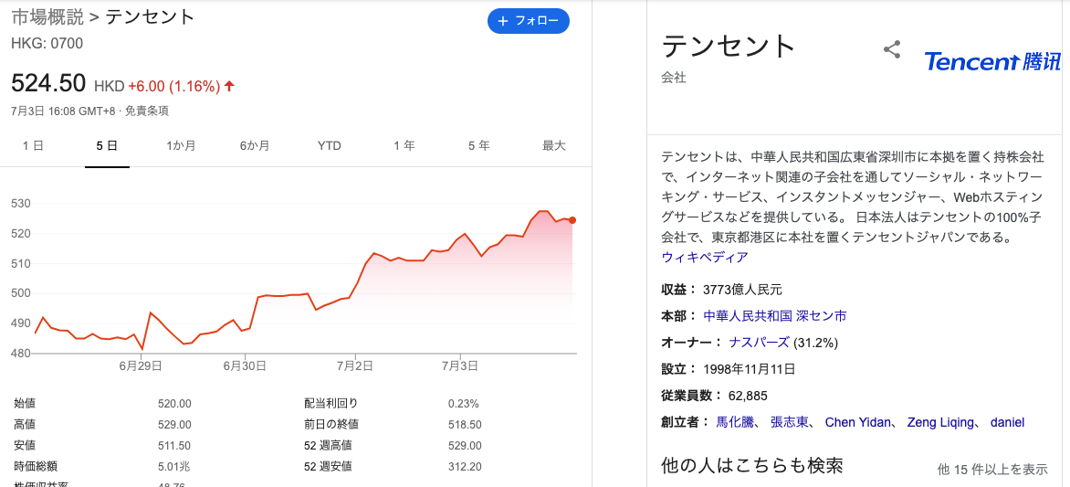Click the HKG: 0700 ticker text
This screenshot has height=487, width=1070.
(47, 44)
